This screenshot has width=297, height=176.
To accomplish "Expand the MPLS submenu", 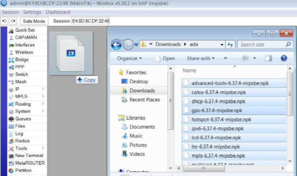I will [43, 97].
